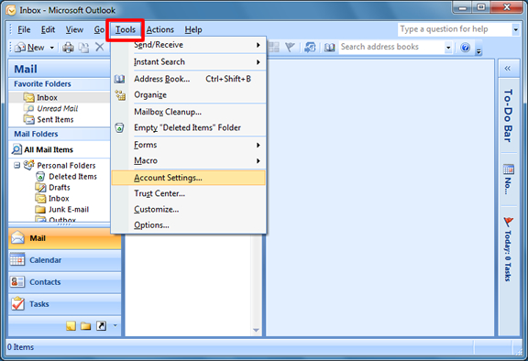Click the Shortcuts arrow icon in navigation pane
528x361 pixels.
click(x=101, y=325)
